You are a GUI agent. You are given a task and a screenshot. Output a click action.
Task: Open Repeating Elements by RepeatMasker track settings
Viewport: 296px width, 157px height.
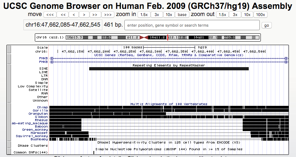pos(169,65)
